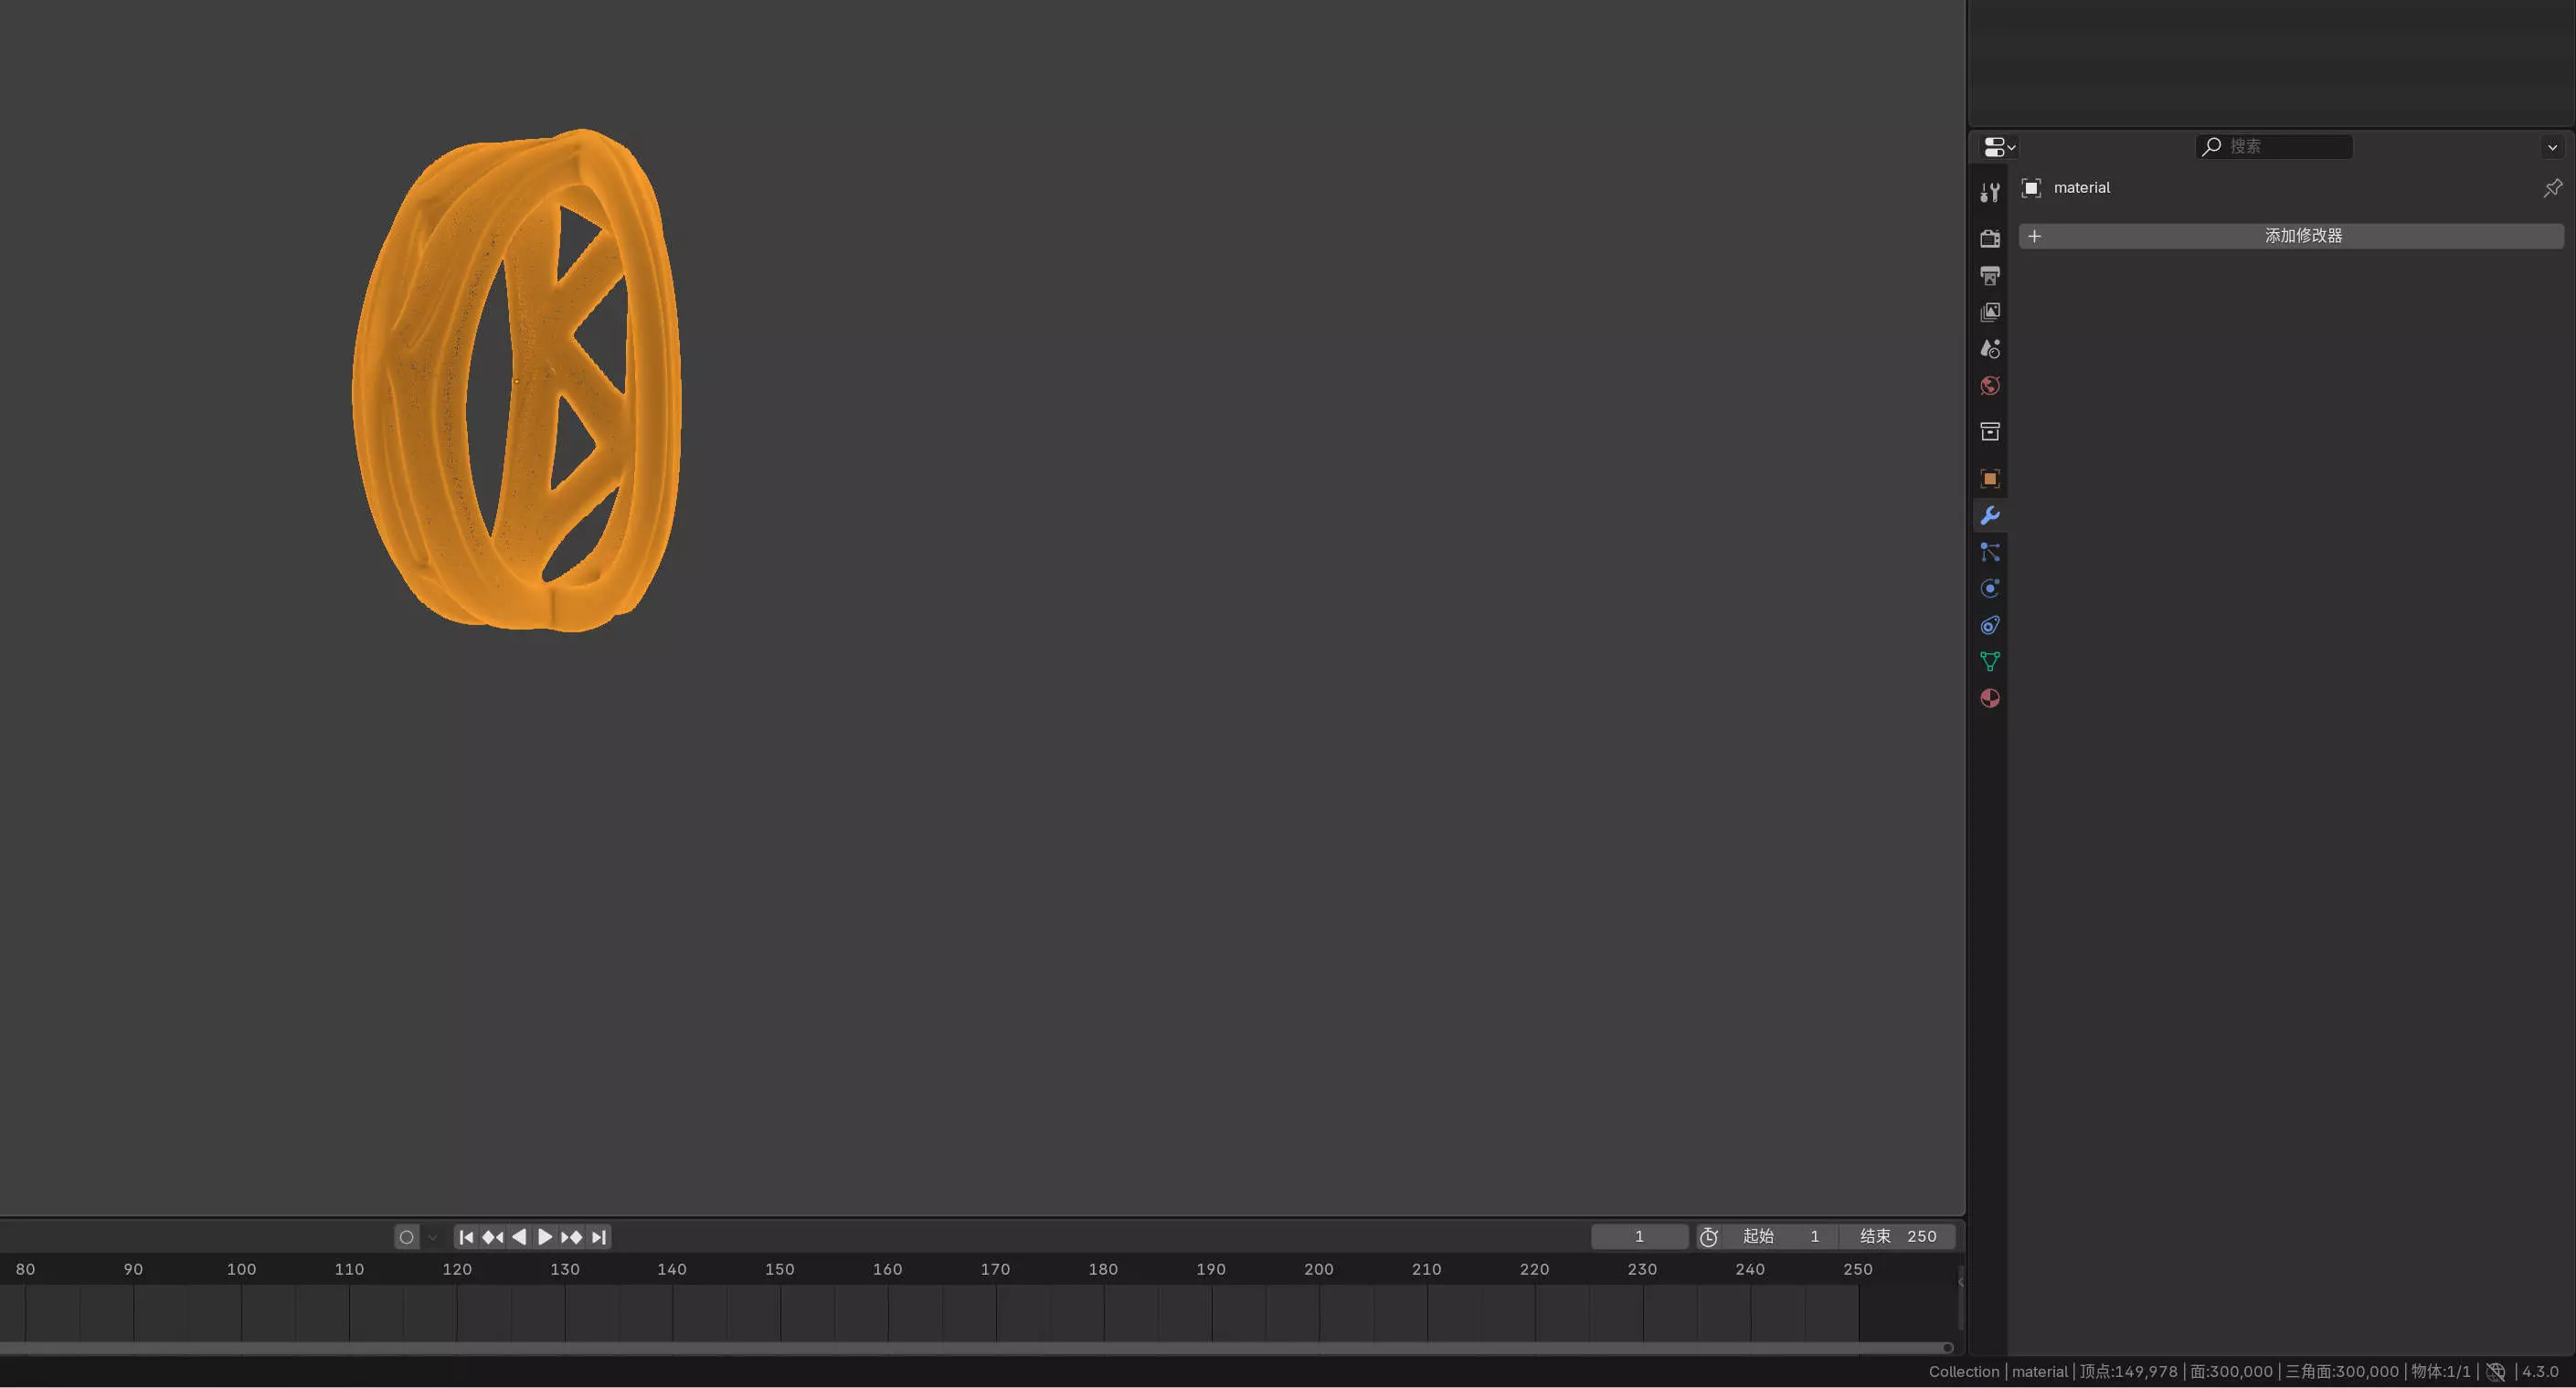
Task: Open the Object Data properties tab
Action: click(1990, 662)
